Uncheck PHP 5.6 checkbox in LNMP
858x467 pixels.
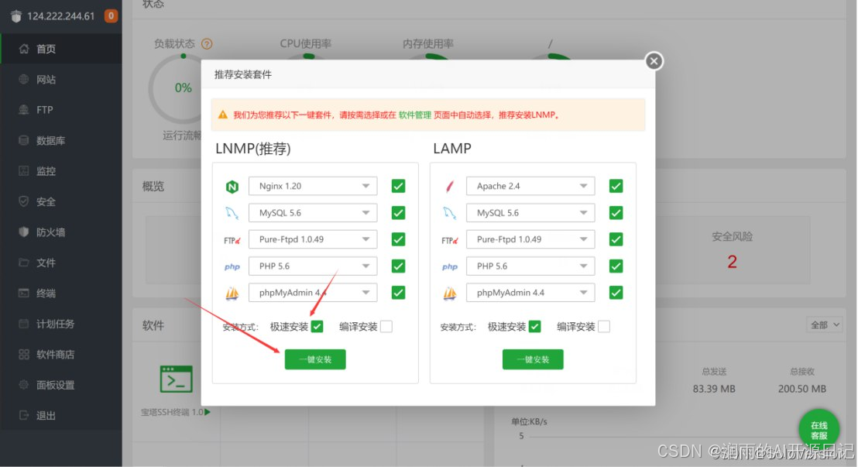(x=398, y=266)
